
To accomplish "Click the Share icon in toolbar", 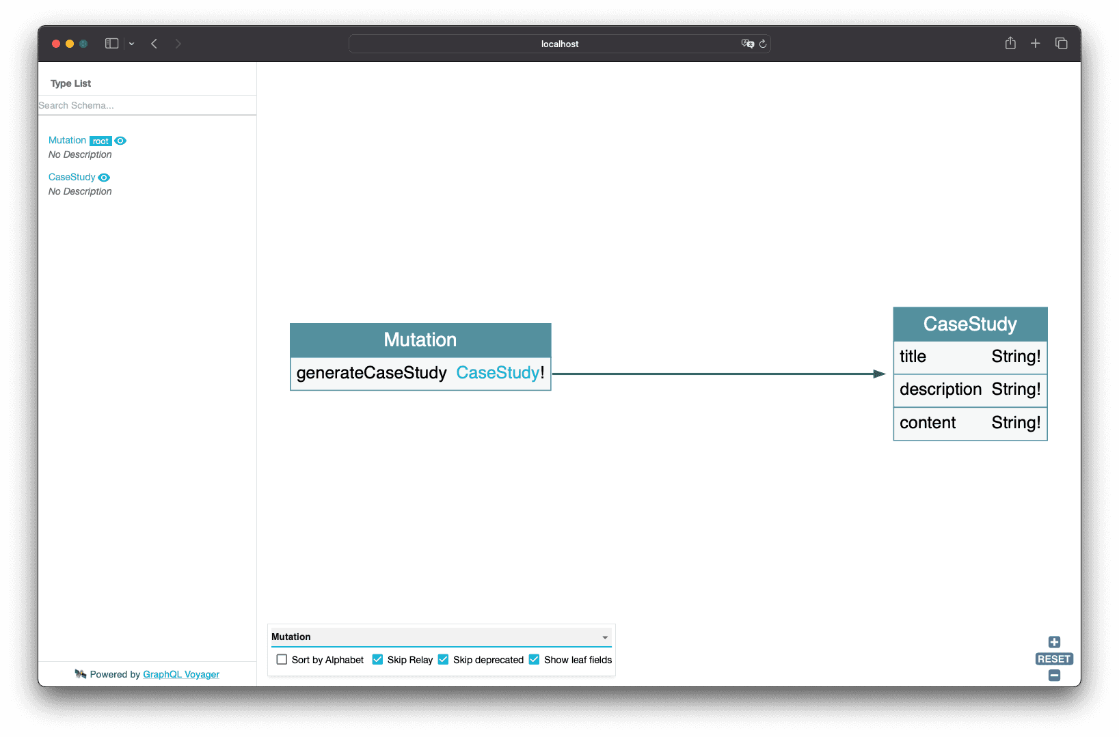I will pos(1010,44).
